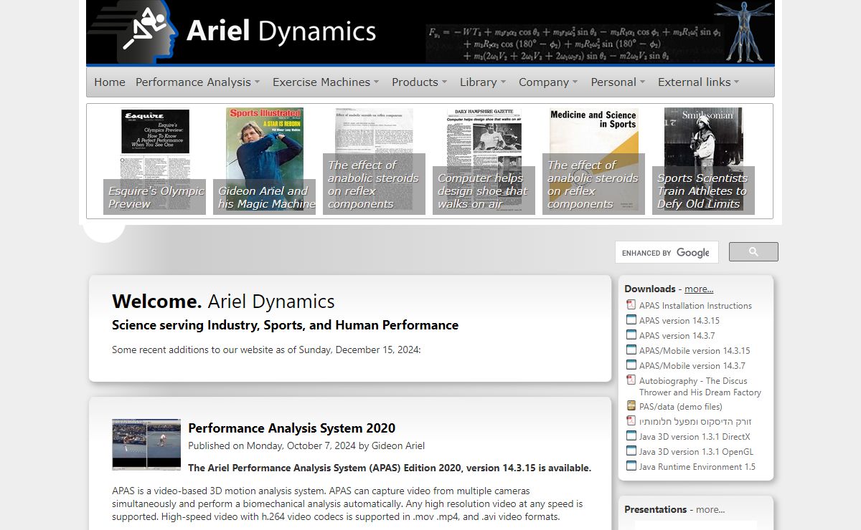Open the anabolic steroids paper thumbnail beside Sports Illustrated
This screenshot has height=530, width=861.
click(x=375, y=161)
